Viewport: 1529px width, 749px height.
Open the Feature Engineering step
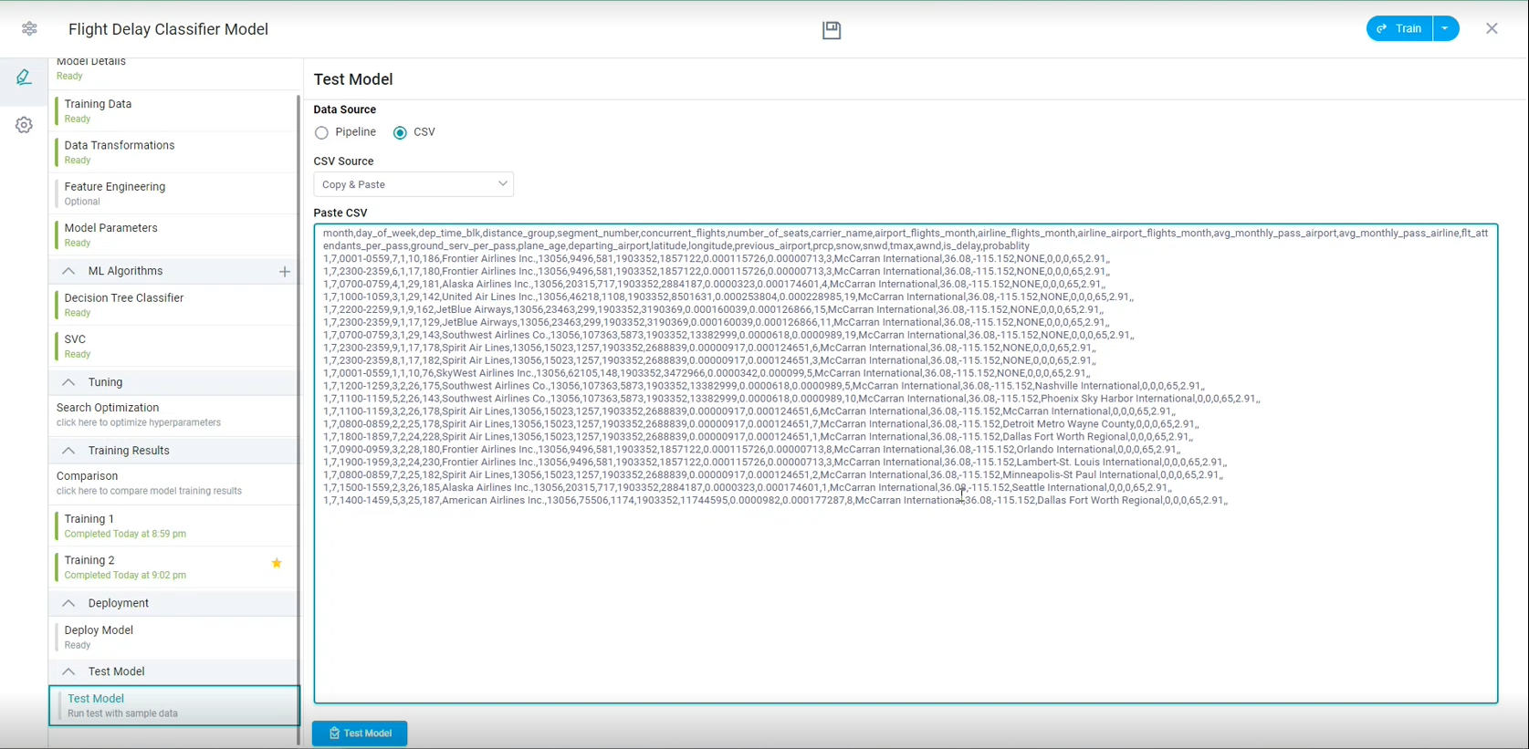coord(115,187)
